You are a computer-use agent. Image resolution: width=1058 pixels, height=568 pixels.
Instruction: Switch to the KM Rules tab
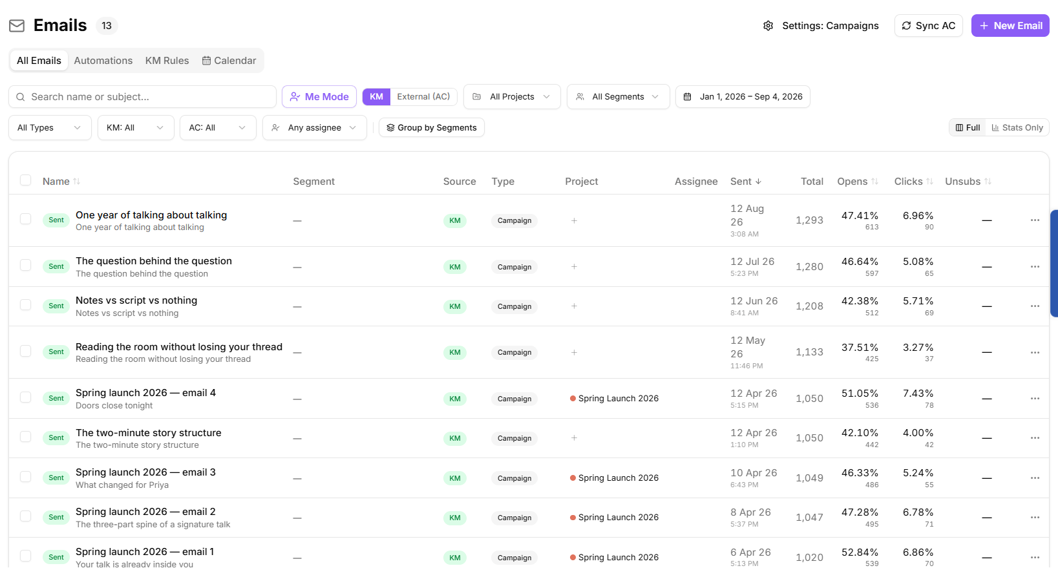pos(167,61)
